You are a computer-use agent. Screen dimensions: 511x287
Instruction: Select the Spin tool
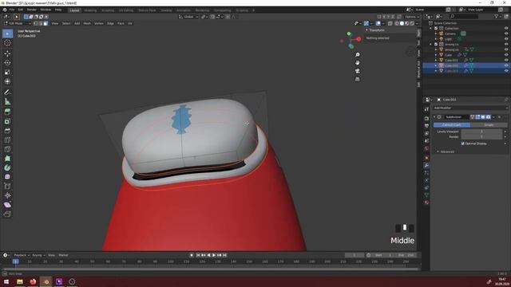coord(7,167)
